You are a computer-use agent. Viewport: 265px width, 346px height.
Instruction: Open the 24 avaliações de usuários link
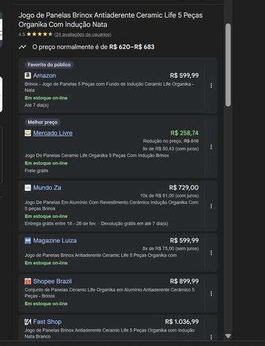83,35
